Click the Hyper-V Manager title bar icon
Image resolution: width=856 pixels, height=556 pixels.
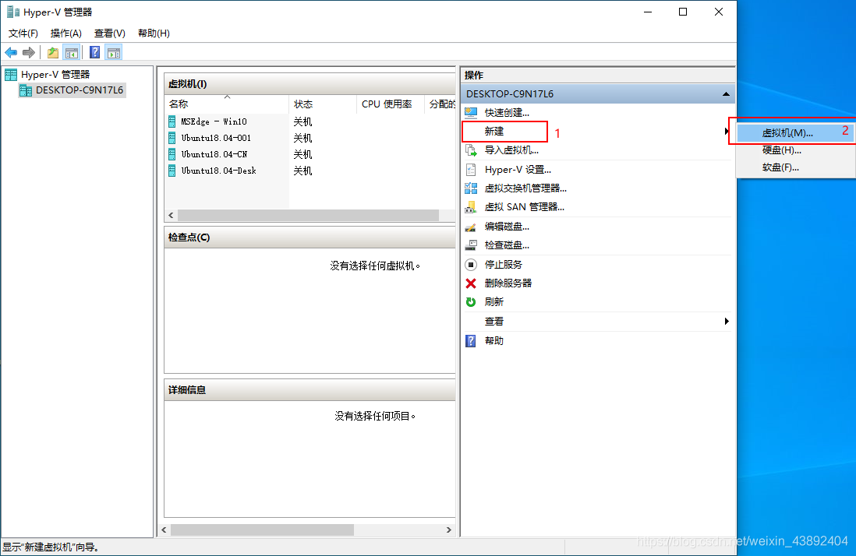[x=13, y=12]
